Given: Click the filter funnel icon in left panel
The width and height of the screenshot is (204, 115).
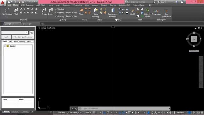Looking at the screenshot, I should (32, 33).
